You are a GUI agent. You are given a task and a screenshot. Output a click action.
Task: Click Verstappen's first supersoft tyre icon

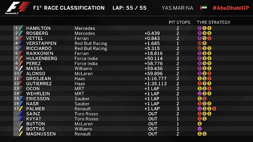coord(200,43)
